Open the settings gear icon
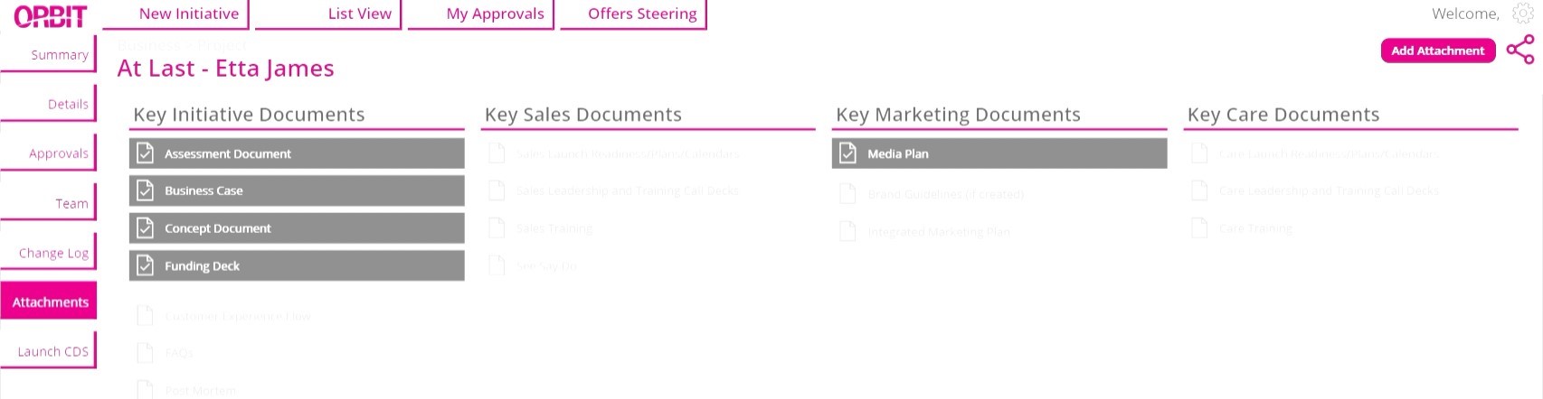Viewport: 1543px width, 399px height. click(x=1523, y=14)
